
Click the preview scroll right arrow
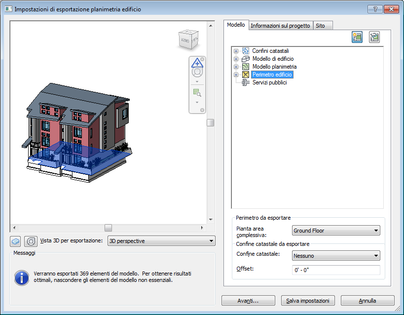(x=202, y=228)
